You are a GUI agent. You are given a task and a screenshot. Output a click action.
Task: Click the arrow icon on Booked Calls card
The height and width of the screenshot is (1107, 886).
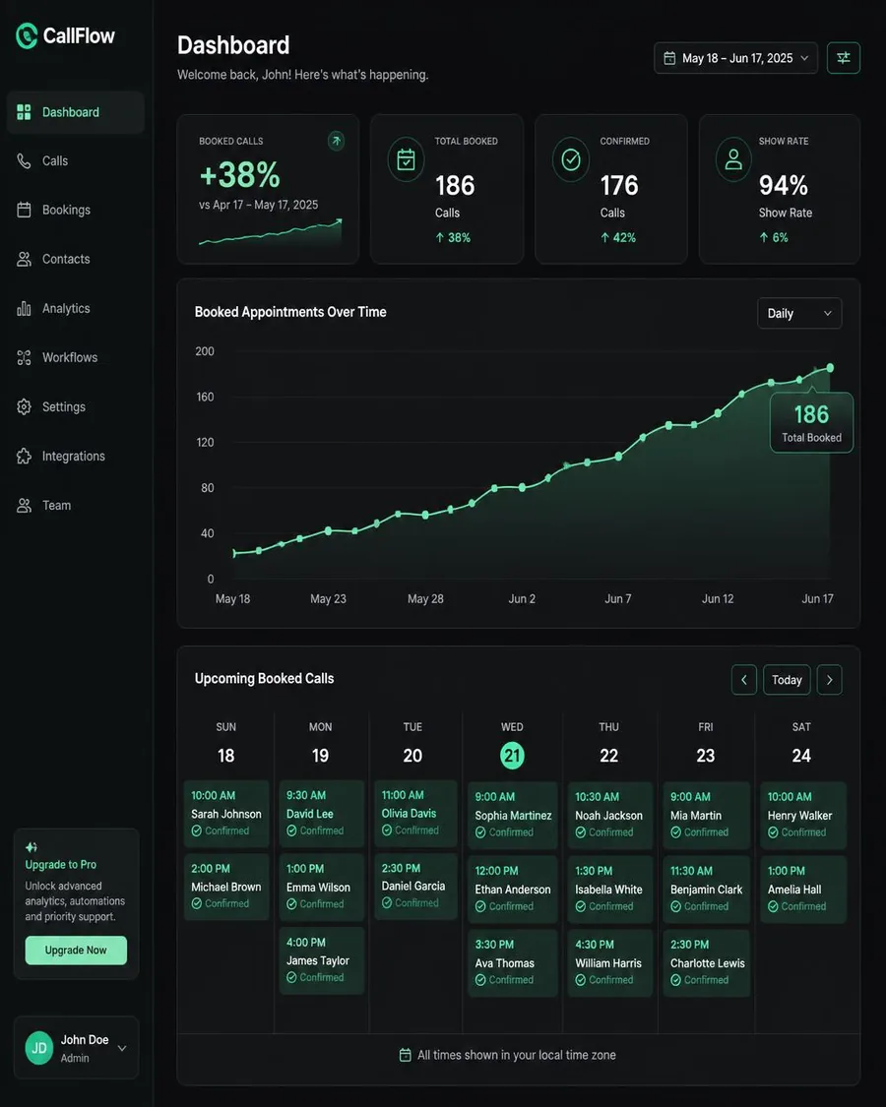pos(337,141)
